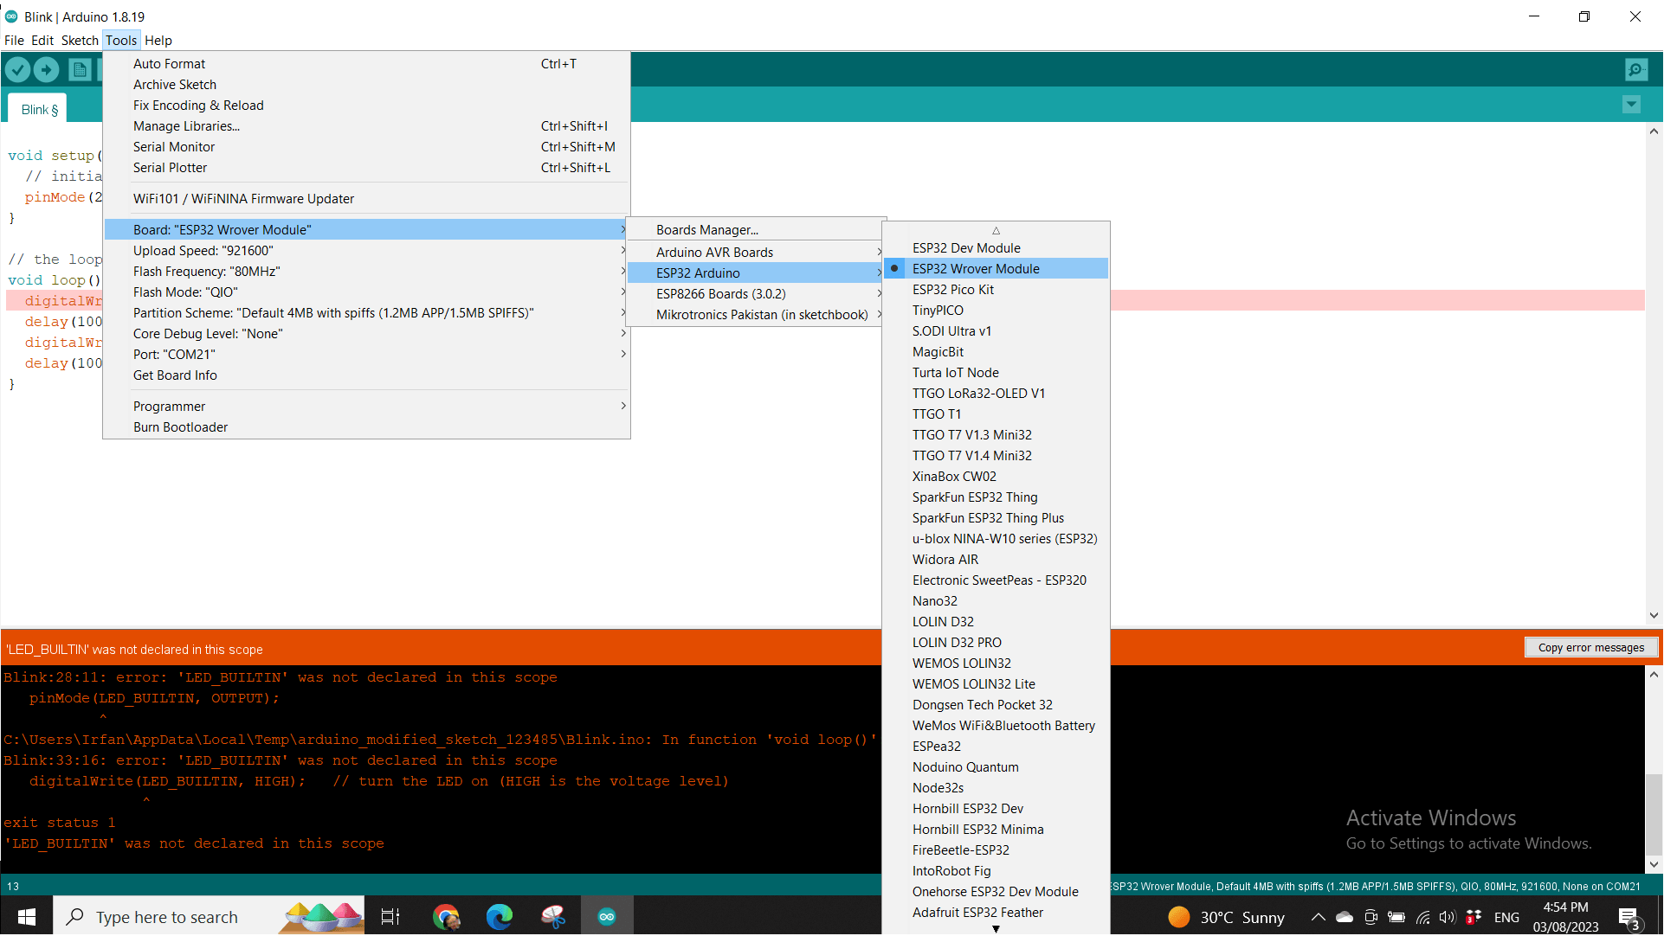Expand the Flash Mode QIO submenu

367,292
